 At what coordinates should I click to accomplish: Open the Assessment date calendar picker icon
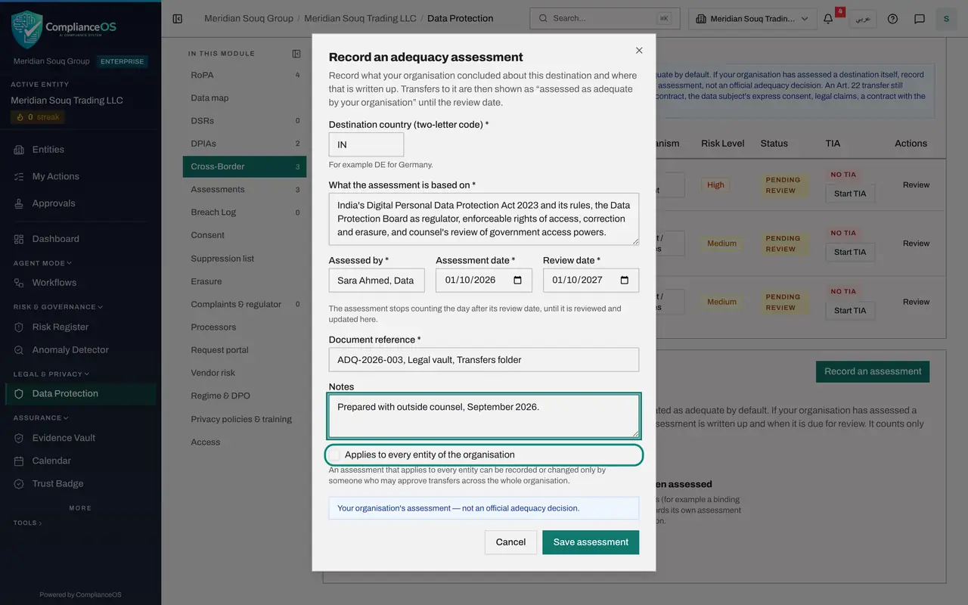(518, 280)
